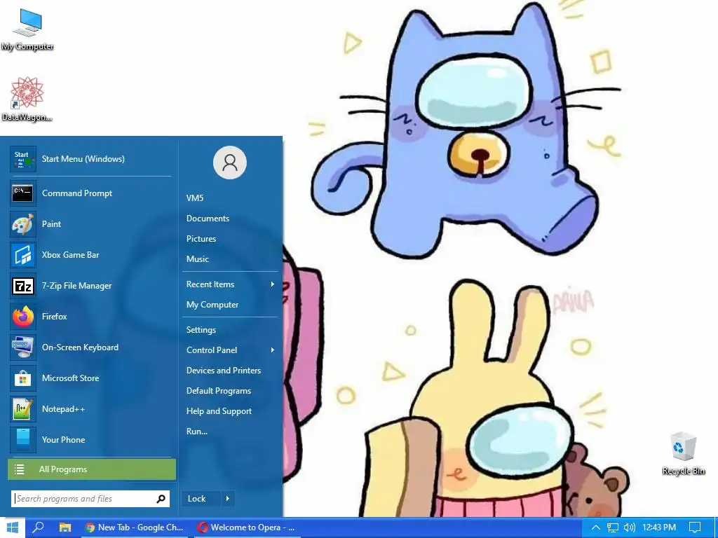Image resolution: width=718 pixels, height=538 pixels.
Task: Open the On-Screen Keyboard icon
Action: pyautogui.click(x=23, y=347)
